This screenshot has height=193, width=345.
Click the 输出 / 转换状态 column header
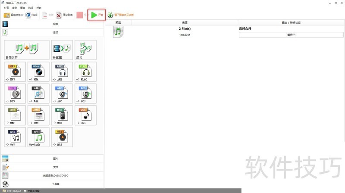[291, 22]
